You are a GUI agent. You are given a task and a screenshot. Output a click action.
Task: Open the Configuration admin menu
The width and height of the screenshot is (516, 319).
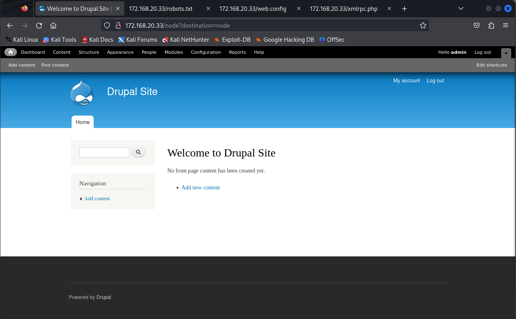point(206,52)
